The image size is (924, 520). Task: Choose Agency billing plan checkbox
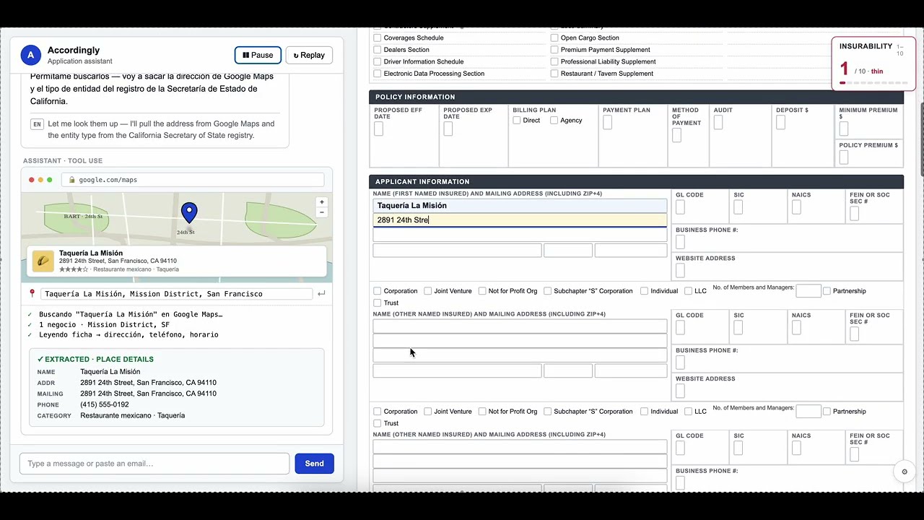pyautogui.click(x=554, y=121)
